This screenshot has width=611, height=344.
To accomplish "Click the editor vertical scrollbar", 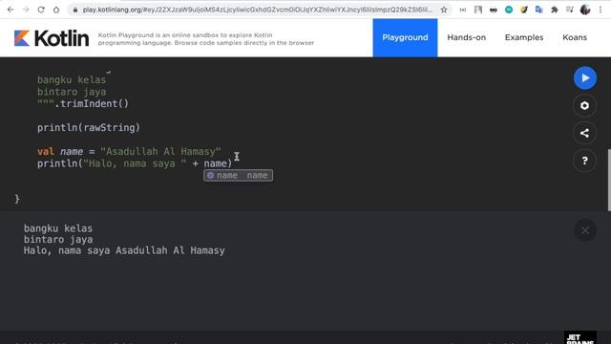I will point(609,180).
